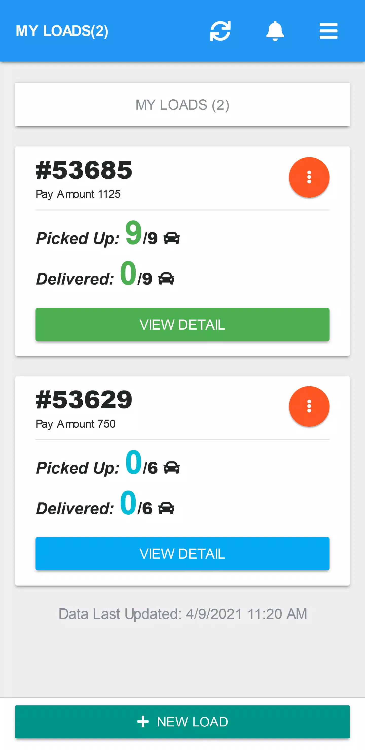Tap Pay Amount 1125 text
365x750 pixels.
pyautogui.click(x=78, y=194)
